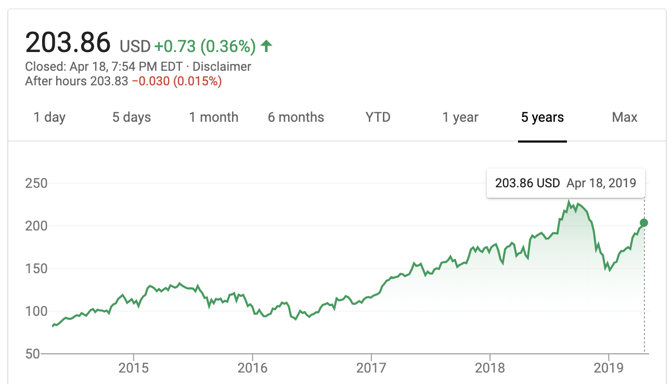Screen dimensions: 672x384
Task: Click the 2015 x-axis label
Action: (x=134, y=368)
